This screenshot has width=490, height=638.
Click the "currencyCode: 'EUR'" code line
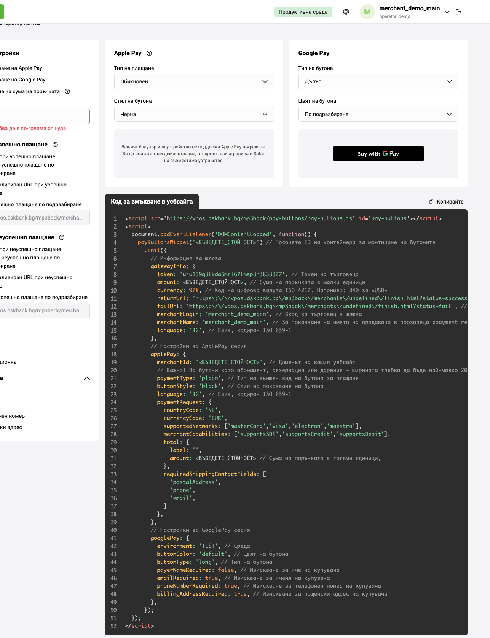[x=195, y=418]
